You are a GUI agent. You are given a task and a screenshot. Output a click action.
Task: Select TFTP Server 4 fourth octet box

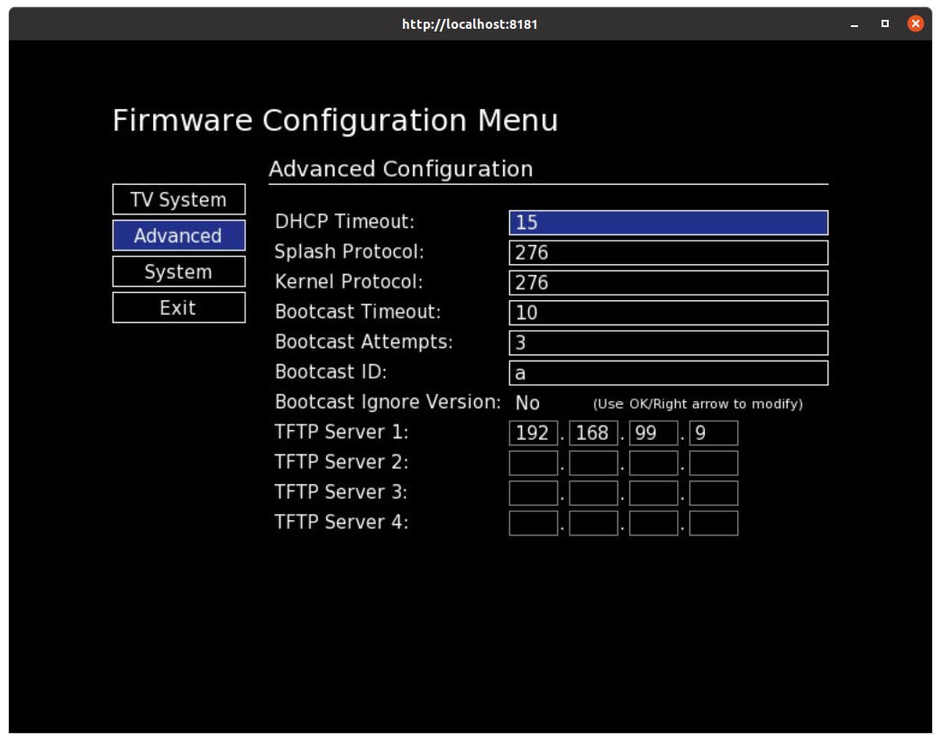pos(714,523)
